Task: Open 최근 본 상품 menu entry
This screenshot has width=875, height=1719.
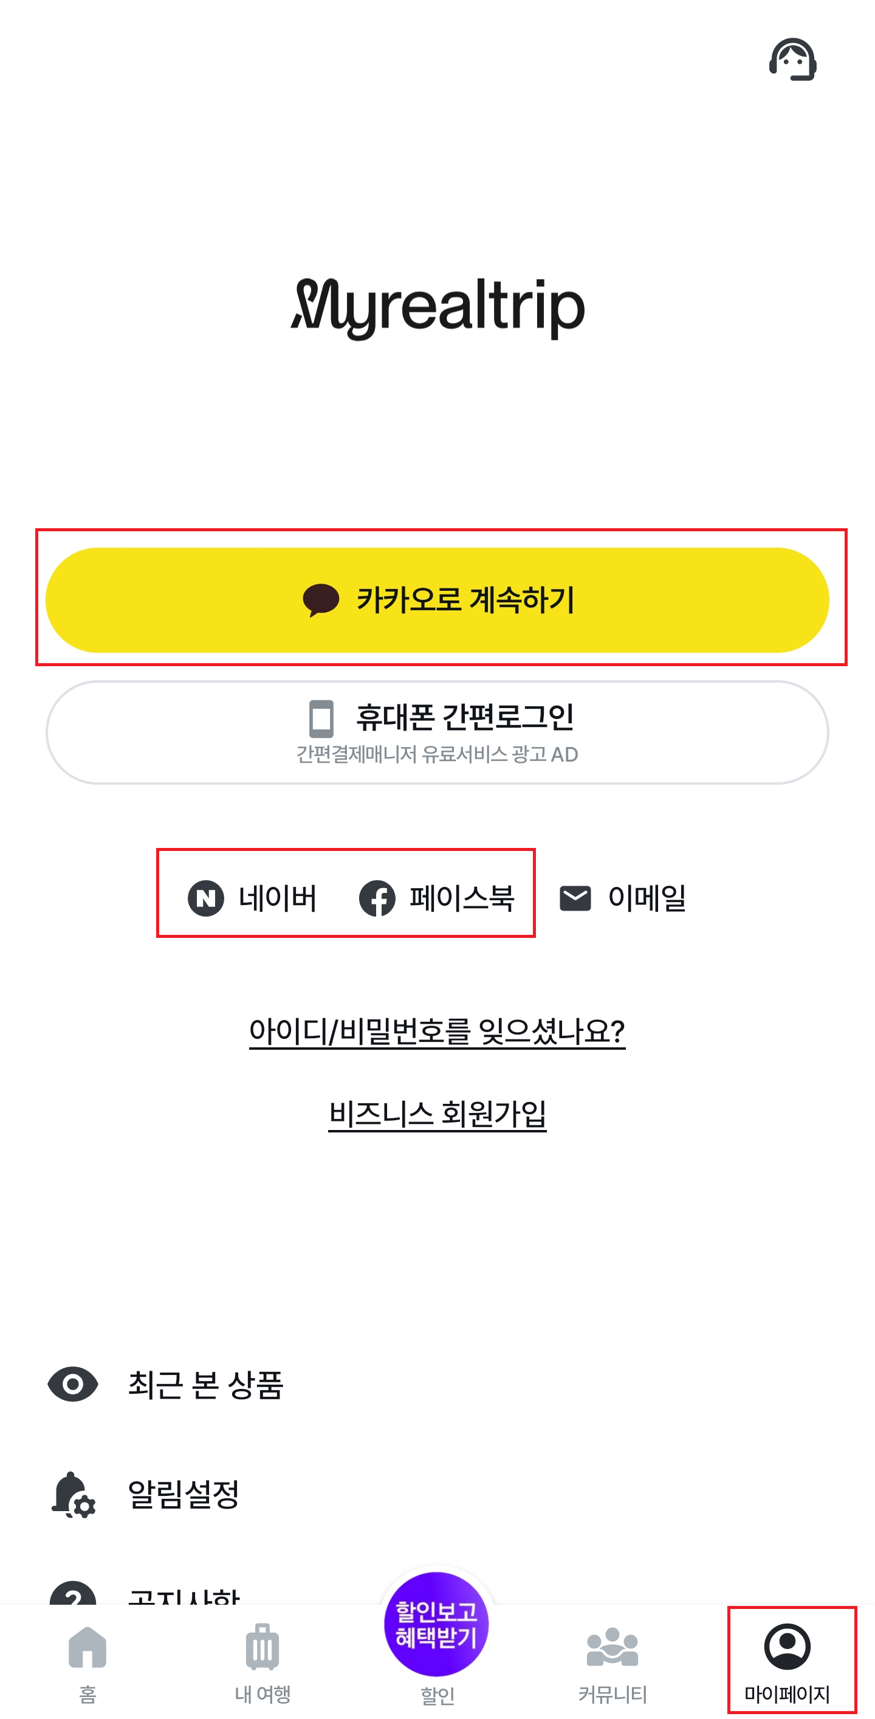Action: point(205,1384)
